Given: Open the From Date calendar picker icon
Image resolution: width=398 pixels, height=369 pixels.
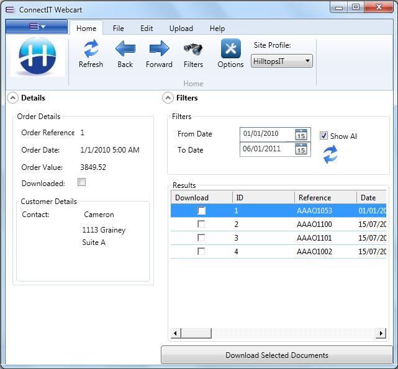Looking at the screenshot, I should (301, 134).
